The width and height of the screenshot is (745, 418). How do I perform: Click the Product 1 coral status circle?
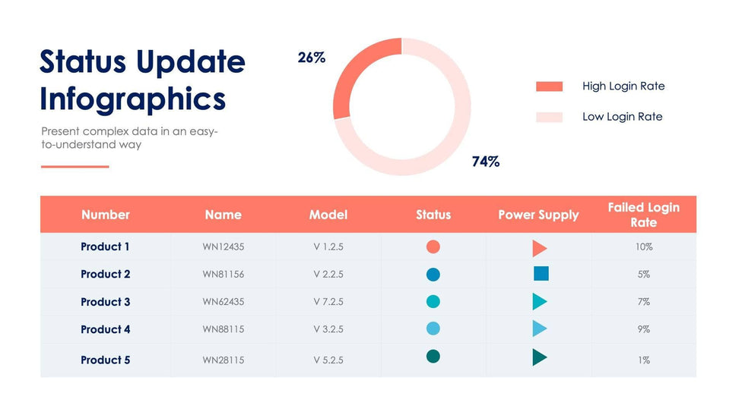click(433, 247)
